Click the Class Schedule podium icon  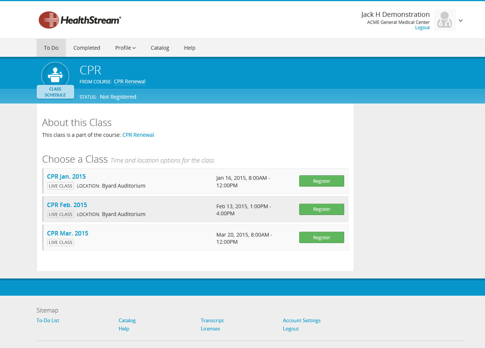pyautogui.click(x=55, y=75)
